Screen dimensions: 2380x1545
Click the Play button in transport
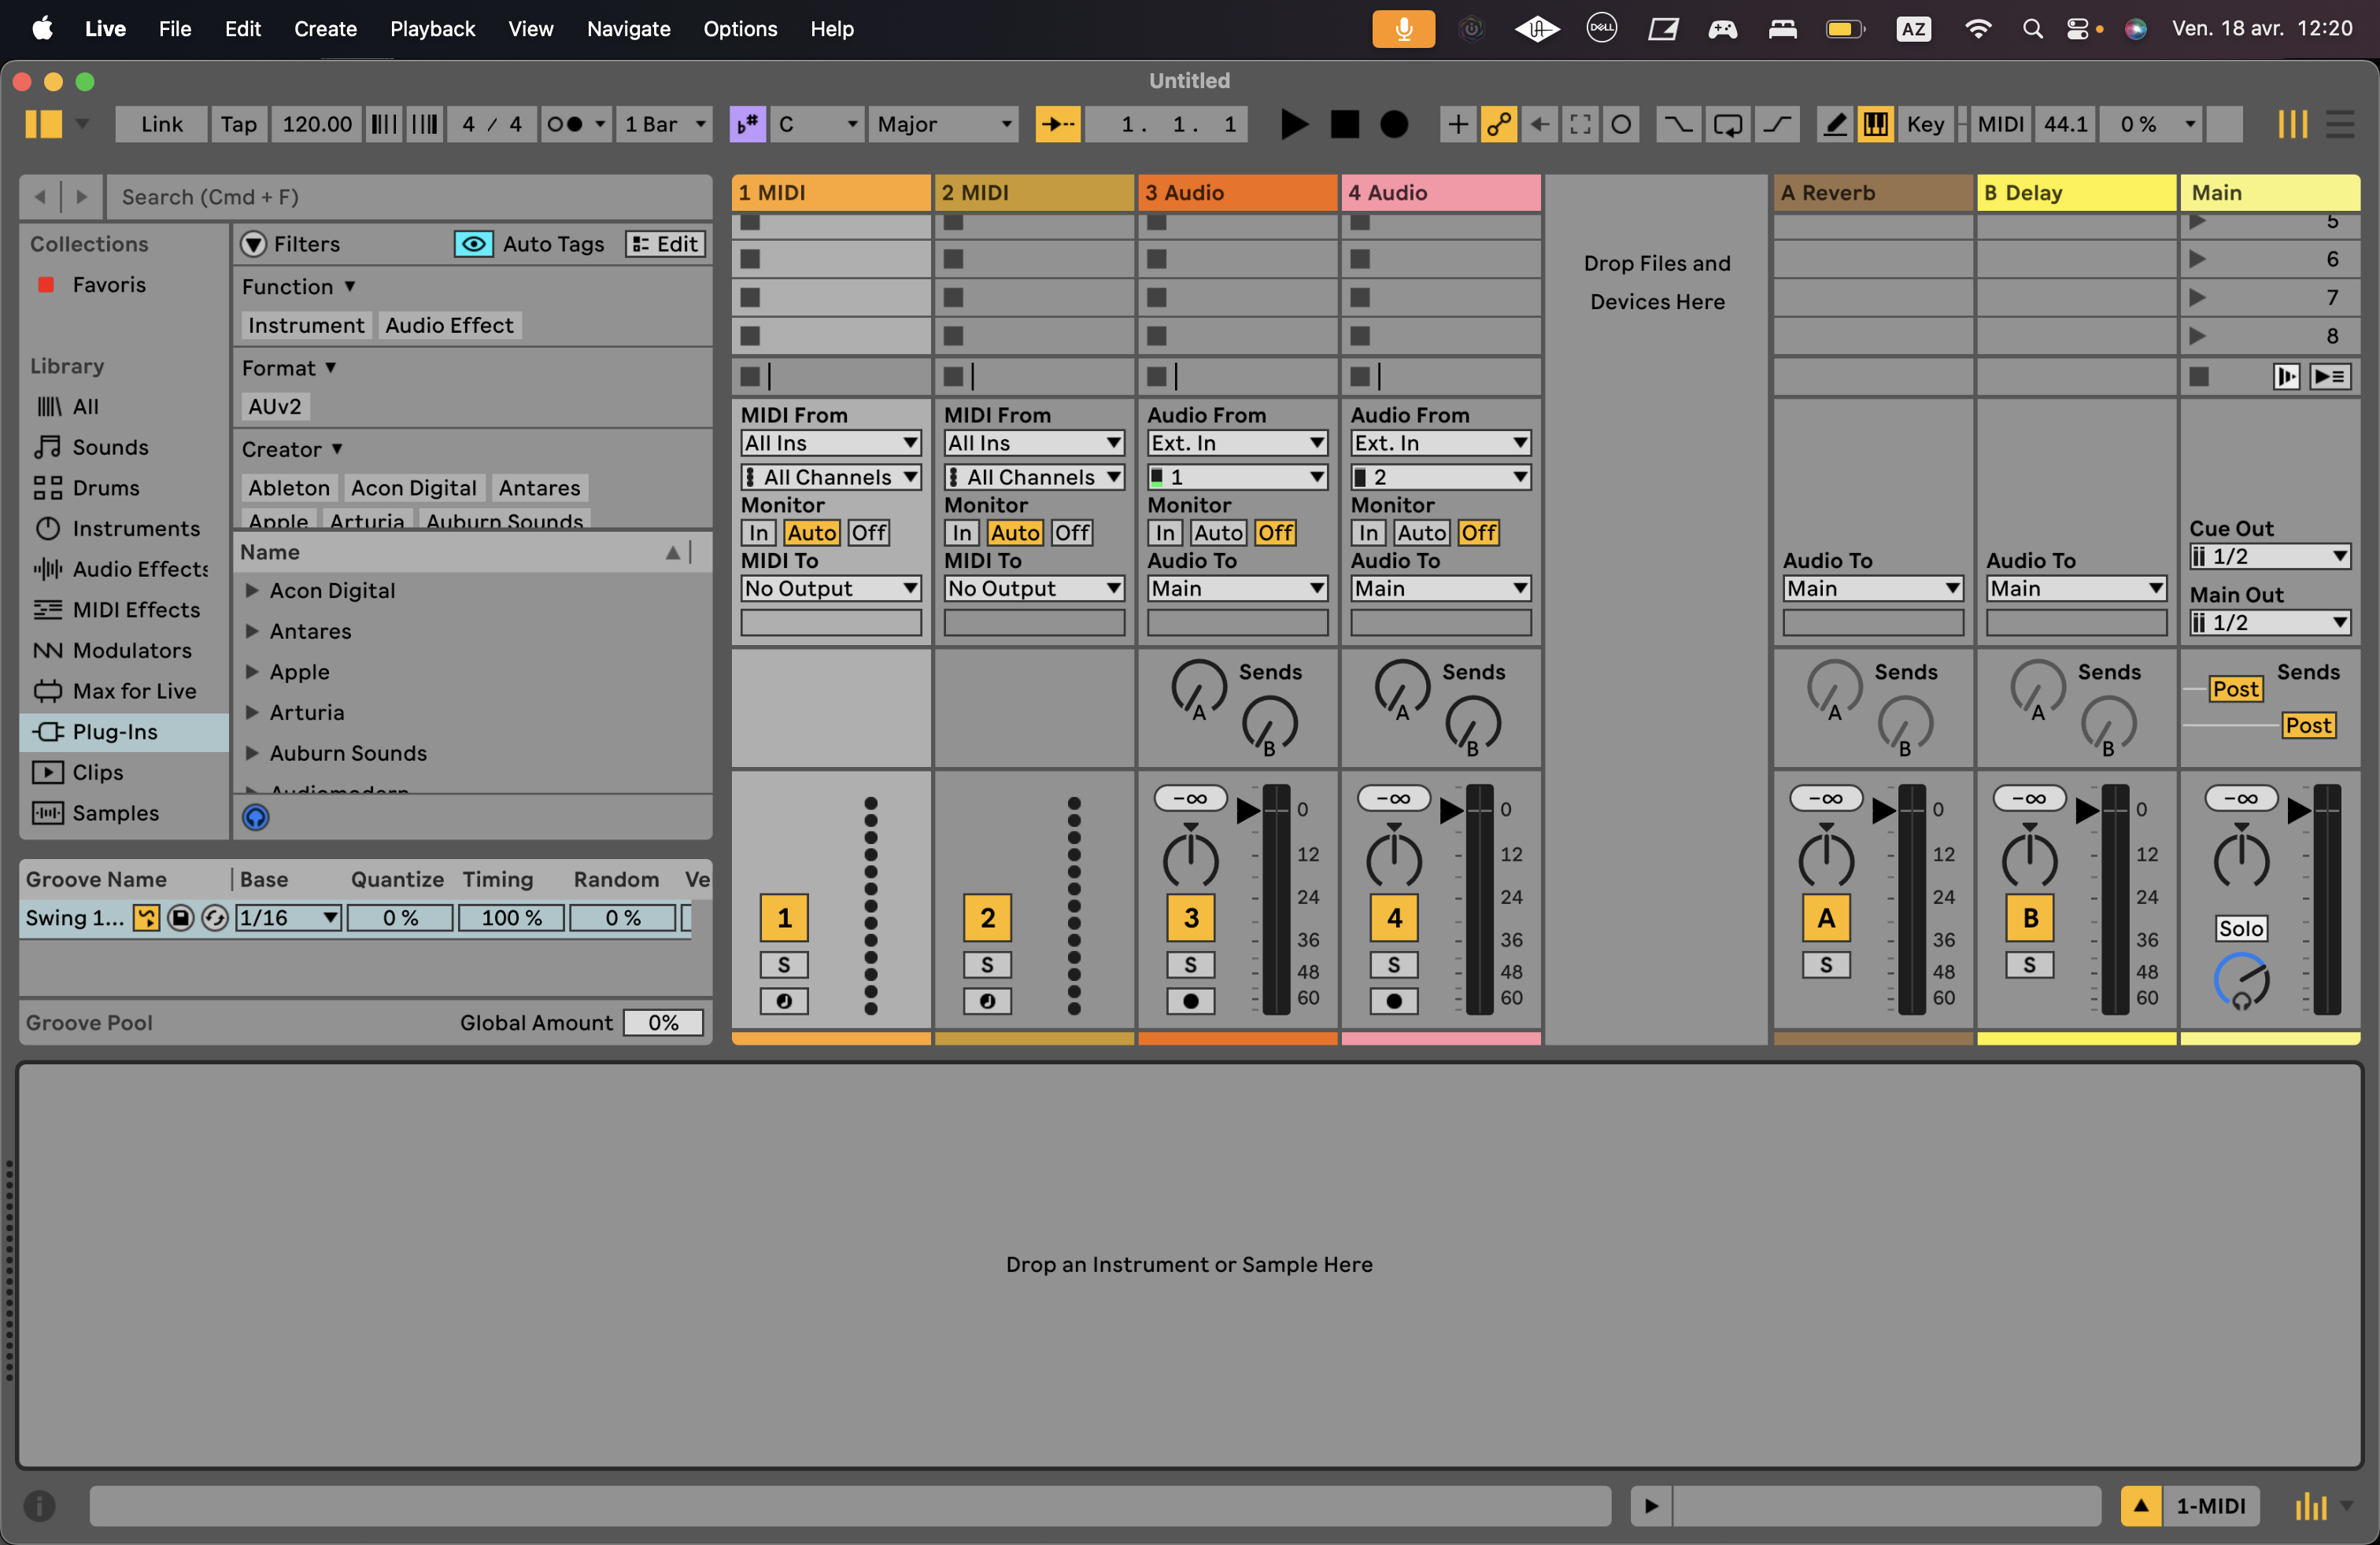pyautogui.click(x=1294, y=124)
